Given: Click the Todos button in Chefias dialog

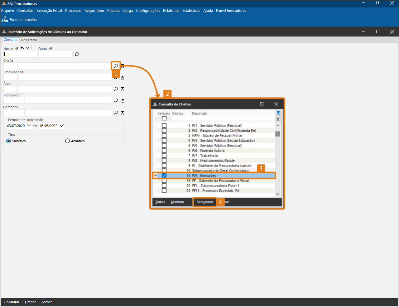Looking at the screenshot, I should pos(160,202).
